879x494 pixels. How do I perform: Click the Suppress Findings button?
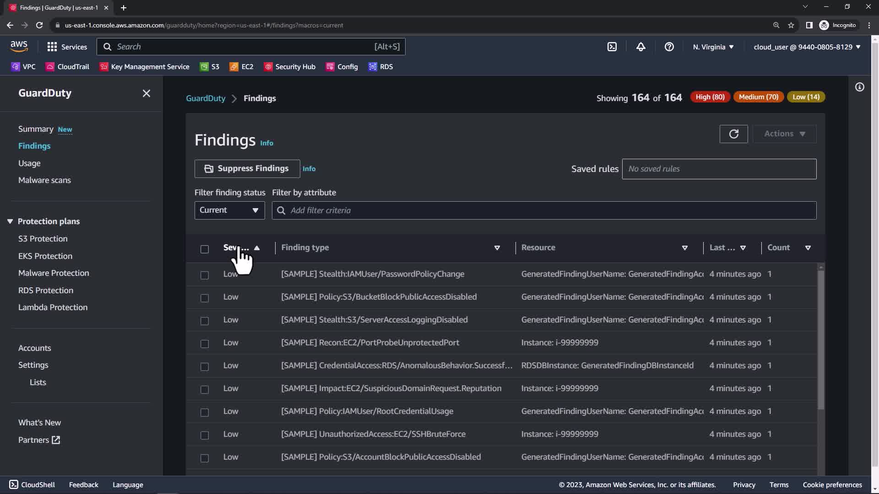(247, 169)
